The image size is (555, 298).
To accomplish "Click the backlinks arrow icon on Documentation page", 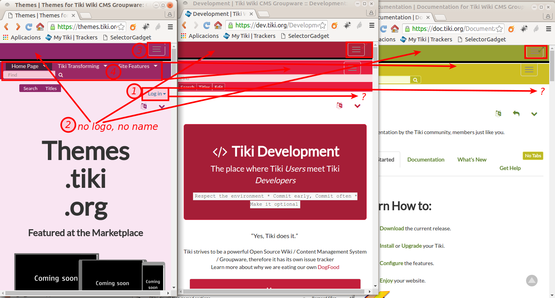I will tap(516, 114).
